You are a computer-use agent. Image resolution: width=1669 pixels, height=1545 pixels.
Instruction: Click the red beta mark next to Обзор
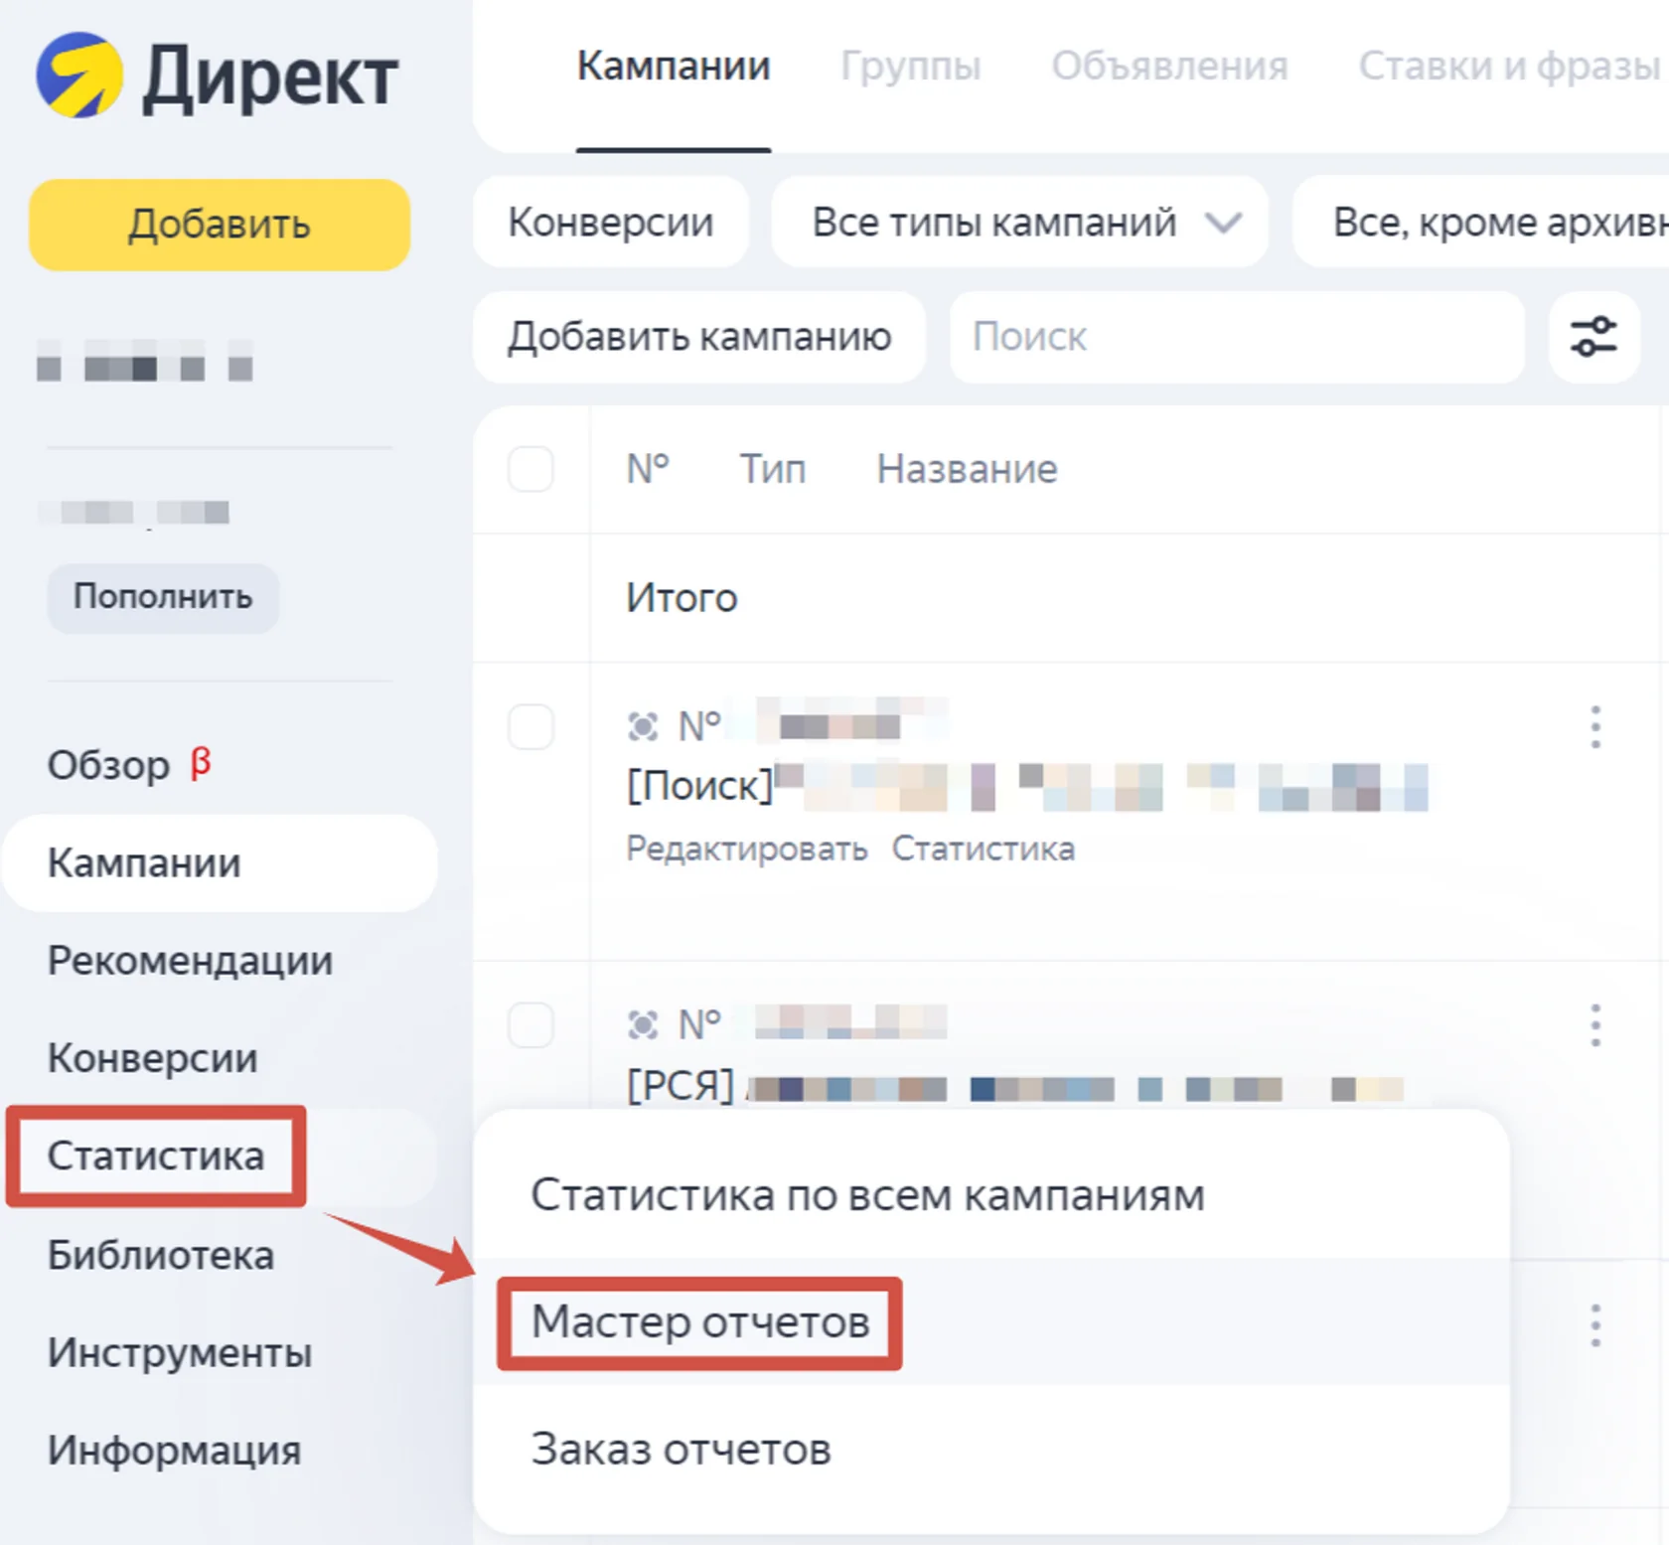(201, 762)
